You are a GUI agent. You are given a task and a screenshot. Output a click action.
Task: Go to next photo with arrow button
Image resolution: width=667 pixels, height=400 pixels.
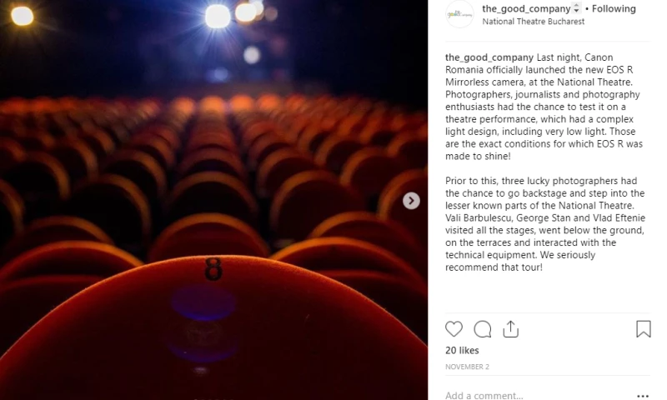(411, 201)
